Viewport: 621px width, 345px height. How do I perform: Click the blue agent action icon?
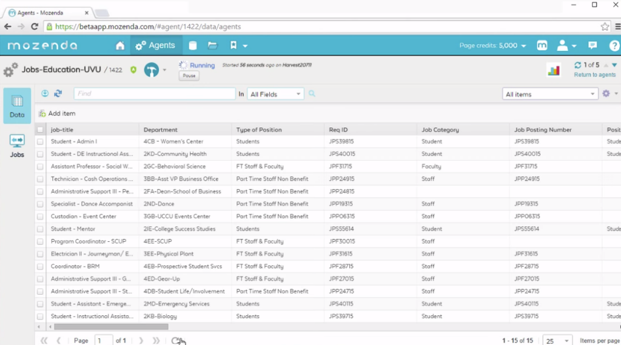[151, 70]
